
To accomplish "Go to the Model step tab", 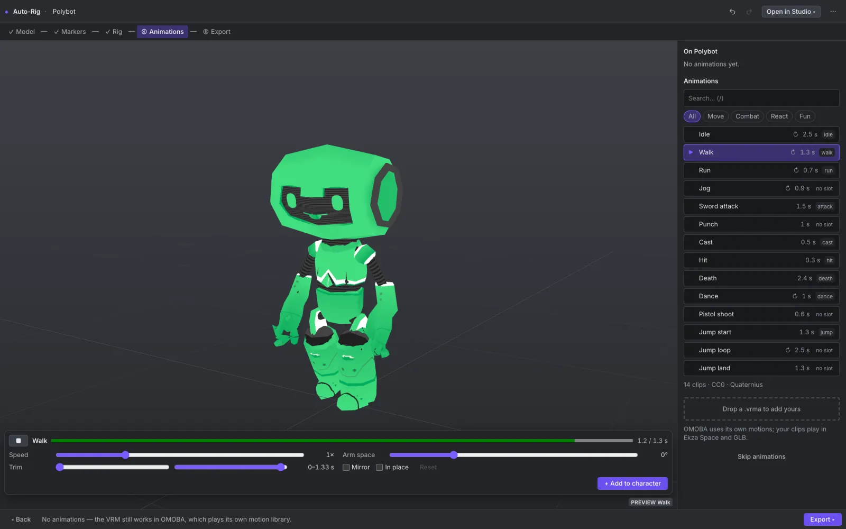I will [22, 32].
